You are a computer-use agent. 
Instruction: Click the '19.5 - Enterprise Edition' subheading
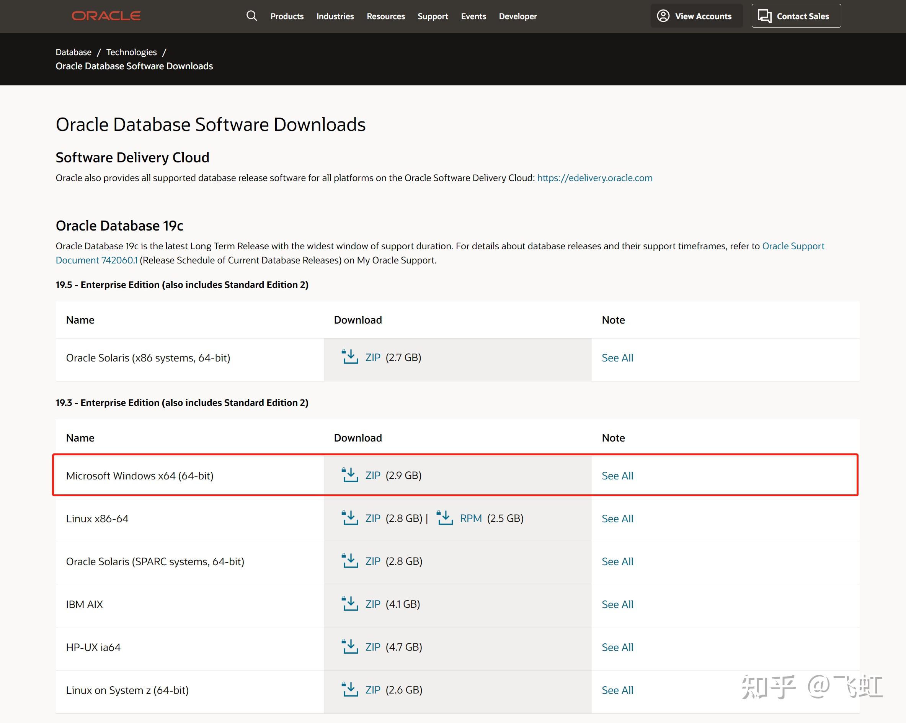[182, 285]
